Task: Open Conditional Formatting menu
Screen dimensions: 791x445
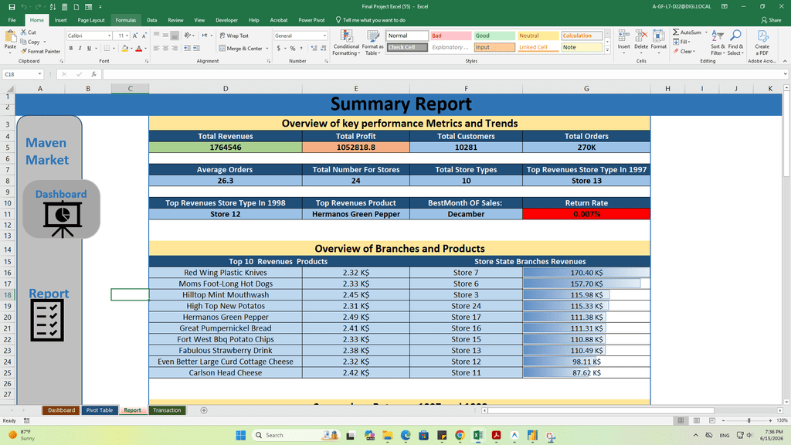Action: point(346,42)
